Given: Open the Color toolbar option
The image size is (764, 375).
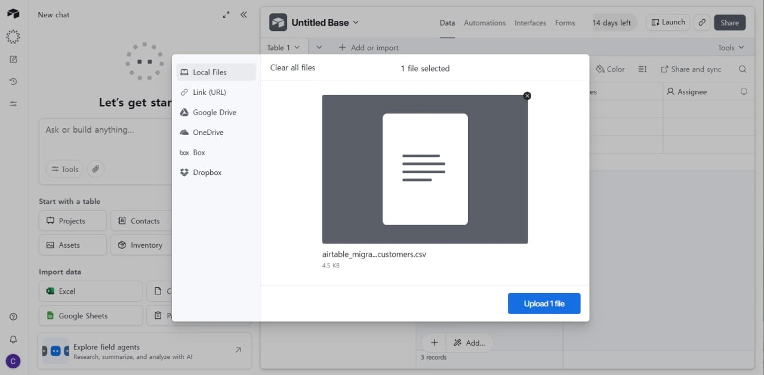Looking at the screenshot, I should 611,69.
